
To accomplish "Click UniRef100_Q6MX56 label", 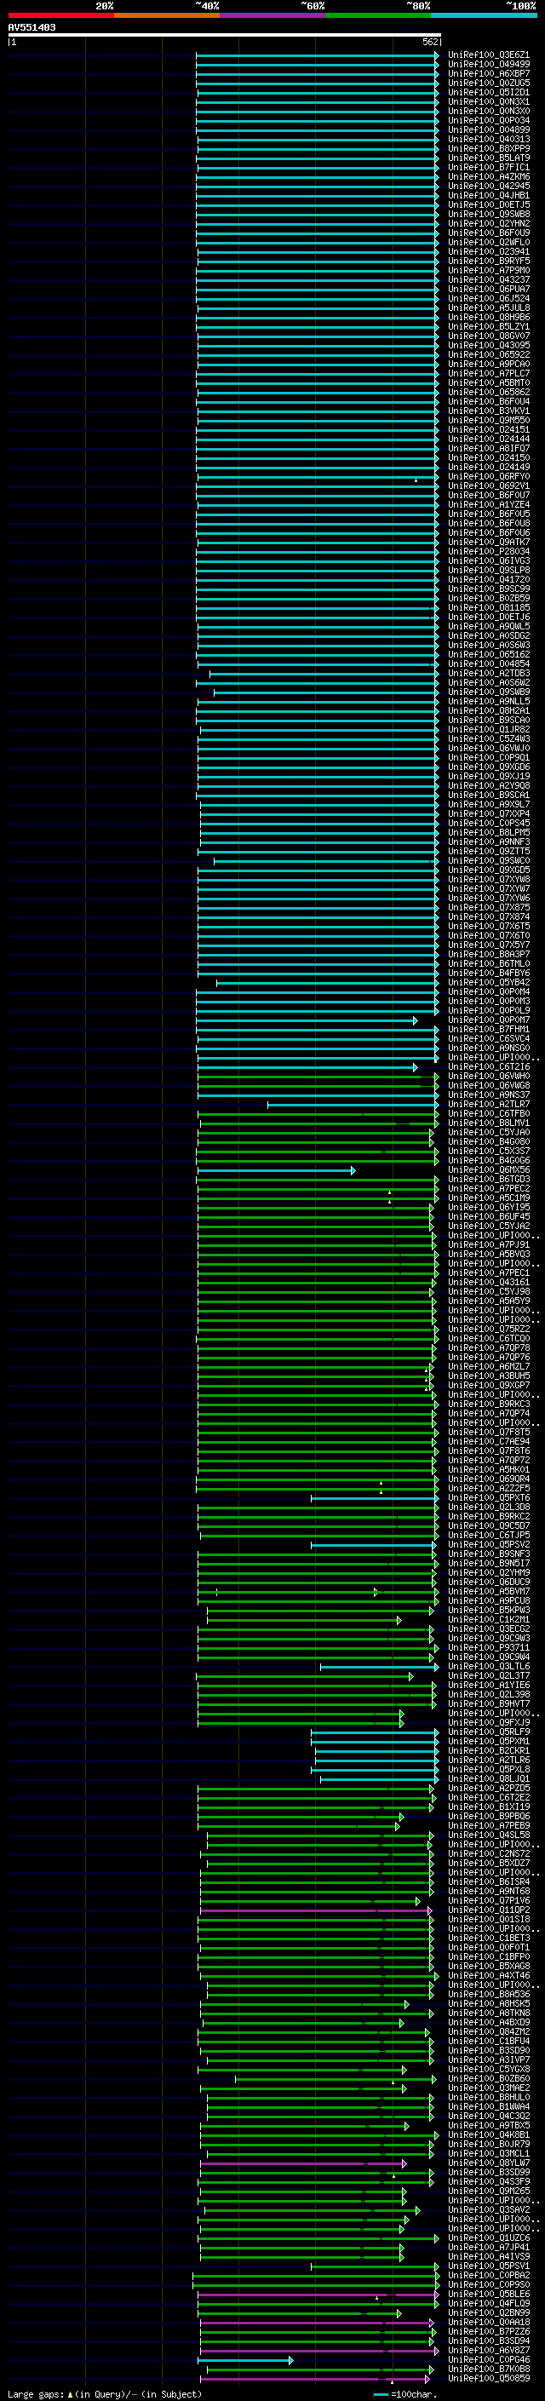I will (x=489, y=1169).
